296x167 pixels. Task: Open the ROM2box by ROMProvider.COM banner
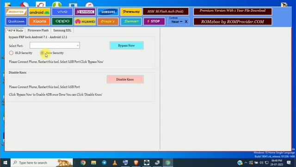click(233, 22)
